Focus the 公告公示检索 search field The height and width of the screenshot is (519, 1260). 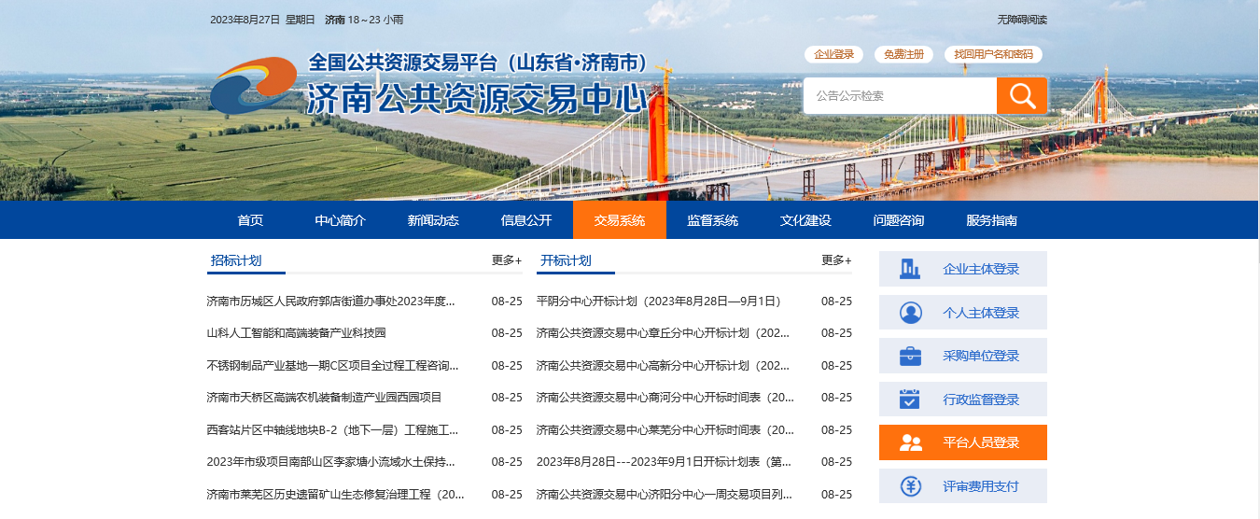[x=900, y=95]
